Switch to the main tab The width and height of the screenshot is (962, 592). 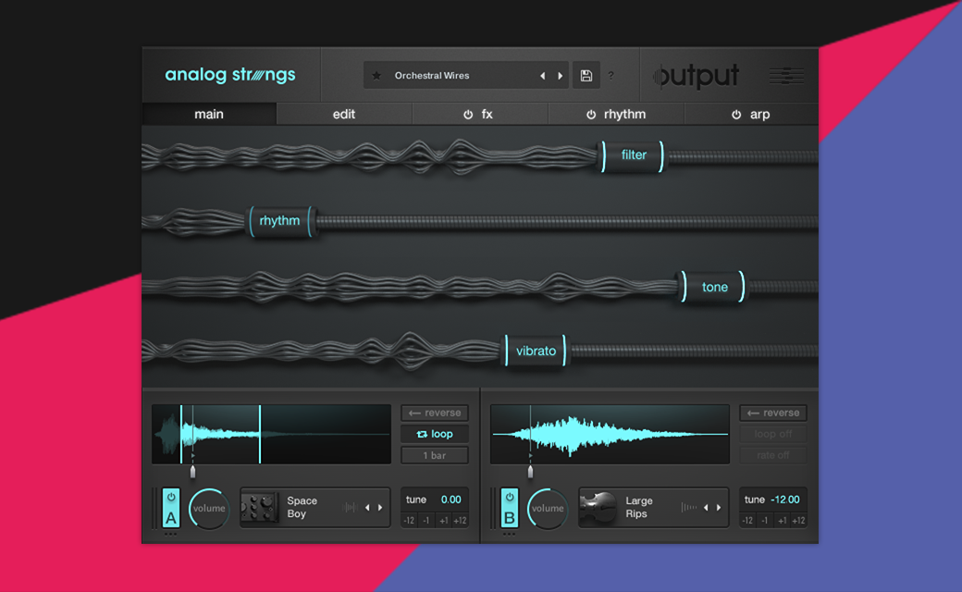[x=209, y=114]
